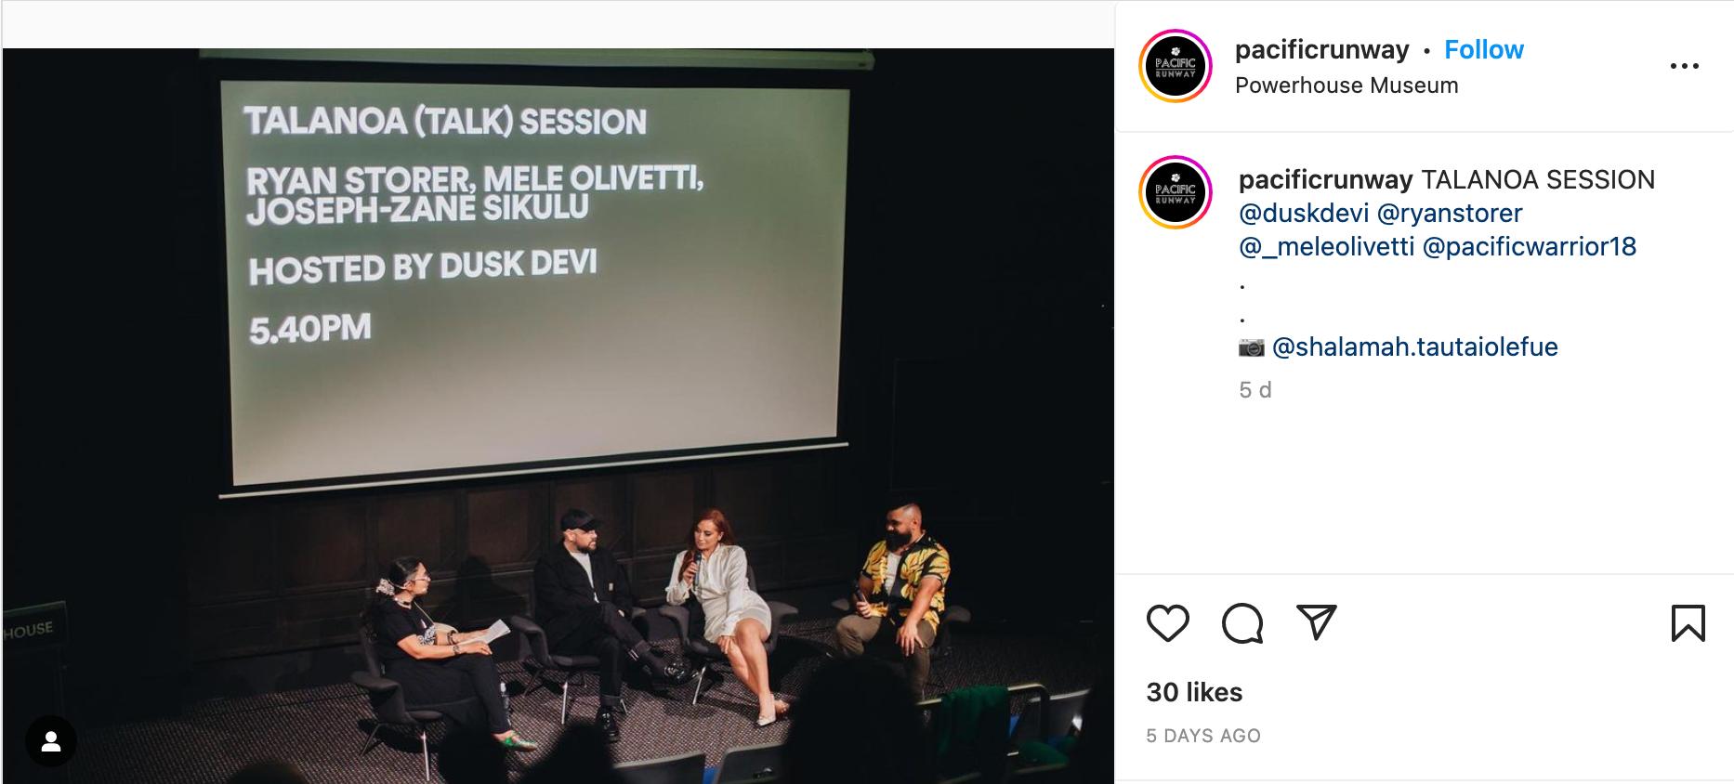
Task: Share post via paper plane icon
Action: [1316, 621]
